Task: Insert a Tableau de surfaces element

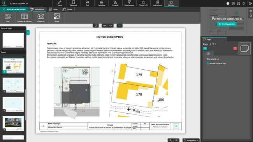Action: [x=25, y=18]
